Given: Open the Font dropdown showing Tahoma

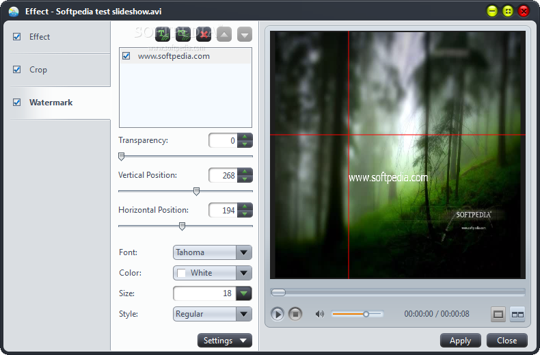Looking at the screenshot, I should click(244, 252).
